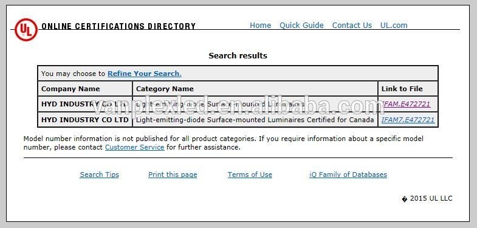Open the IFAM7.E472721 file link
The height and width of the screenshot is (228, 477).
408,120
